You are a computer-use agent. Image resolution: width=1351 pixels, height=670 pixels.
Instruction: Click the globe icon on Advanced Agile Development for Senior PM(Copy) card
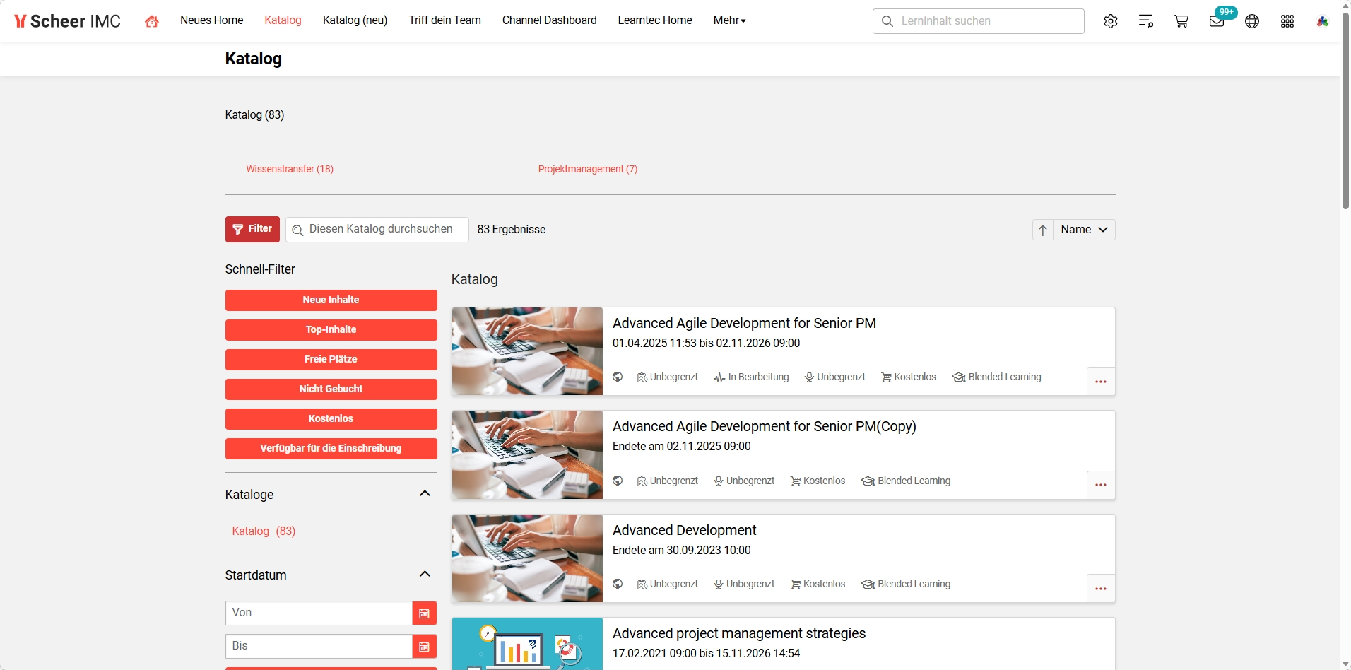coord(618,481)
